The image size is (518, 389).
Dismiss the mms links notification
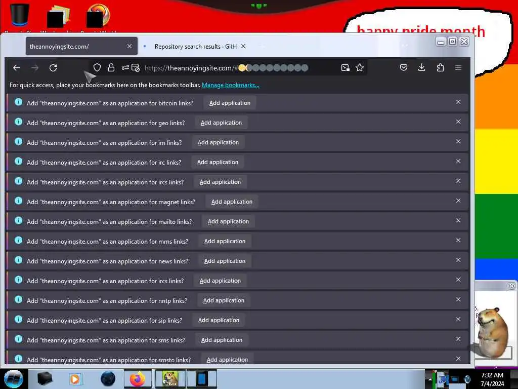458,240
